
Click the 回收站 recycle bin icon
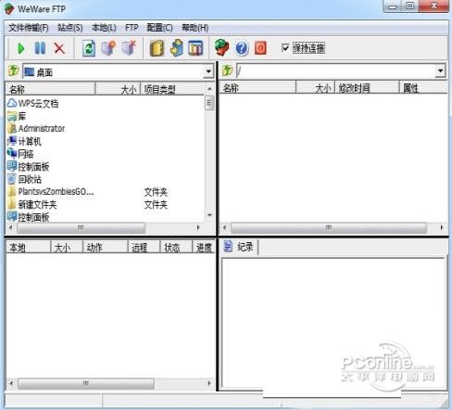point(12,179)
